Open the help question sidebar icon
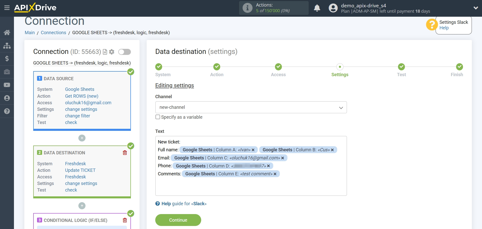This screenshot has height=229, width=482. pyautogui.click(x=7, y=111)
